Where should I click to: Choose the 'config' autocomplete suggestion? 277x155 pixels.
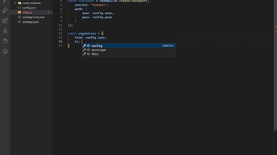pos(129,46)
